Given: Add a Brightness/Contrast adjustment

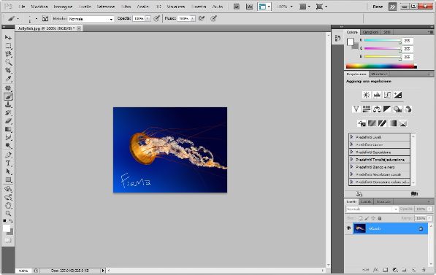Looking at the screenshot, I should point(367,95).
